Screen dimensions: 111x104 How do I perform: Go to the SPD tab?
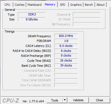click(x=63, y=5)
